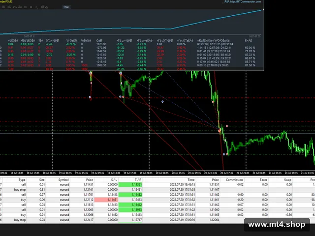Click the Taxes column header
This screenshot has height=236, width=315.
[x=263, y=180]
